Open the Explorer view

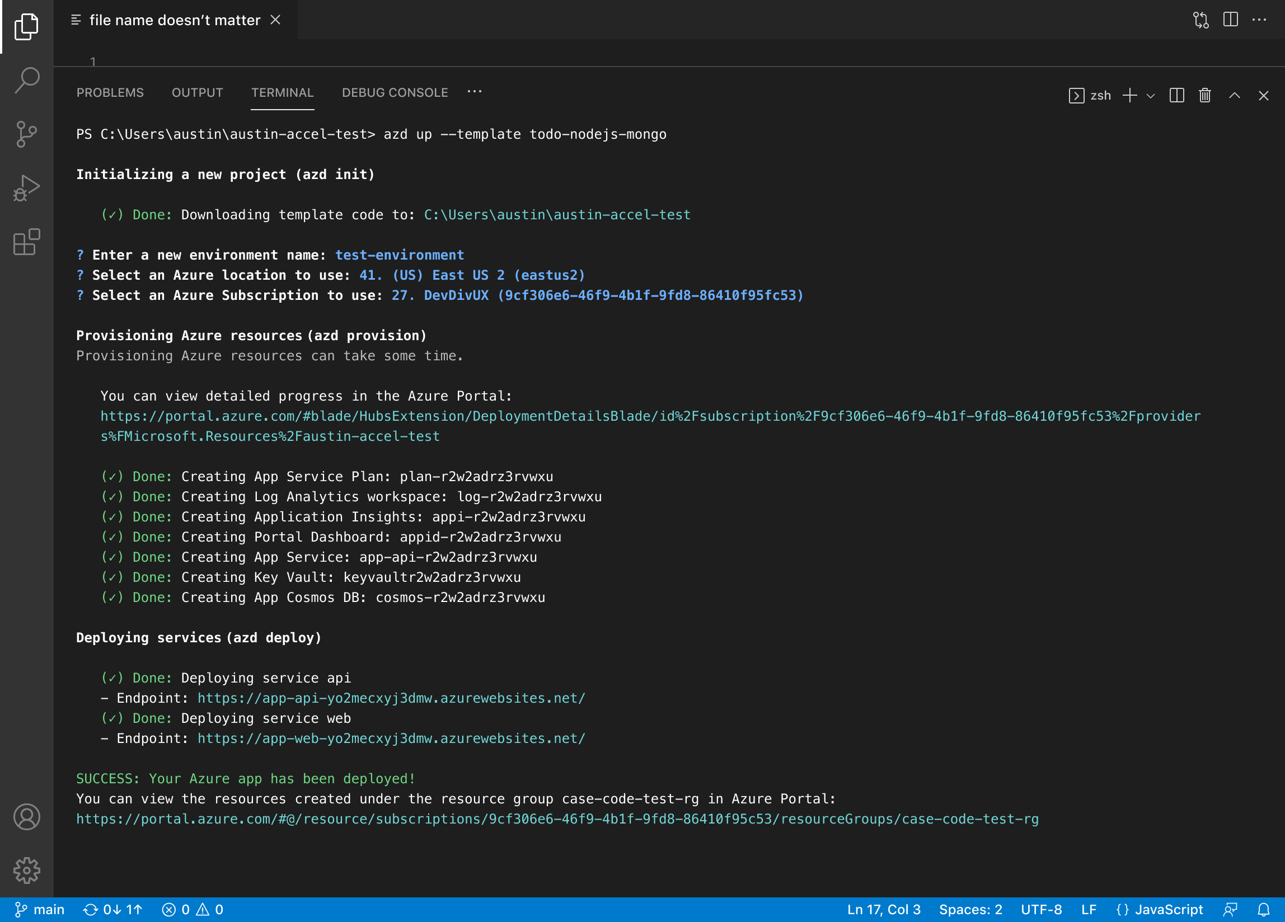(x=27, y=26)
